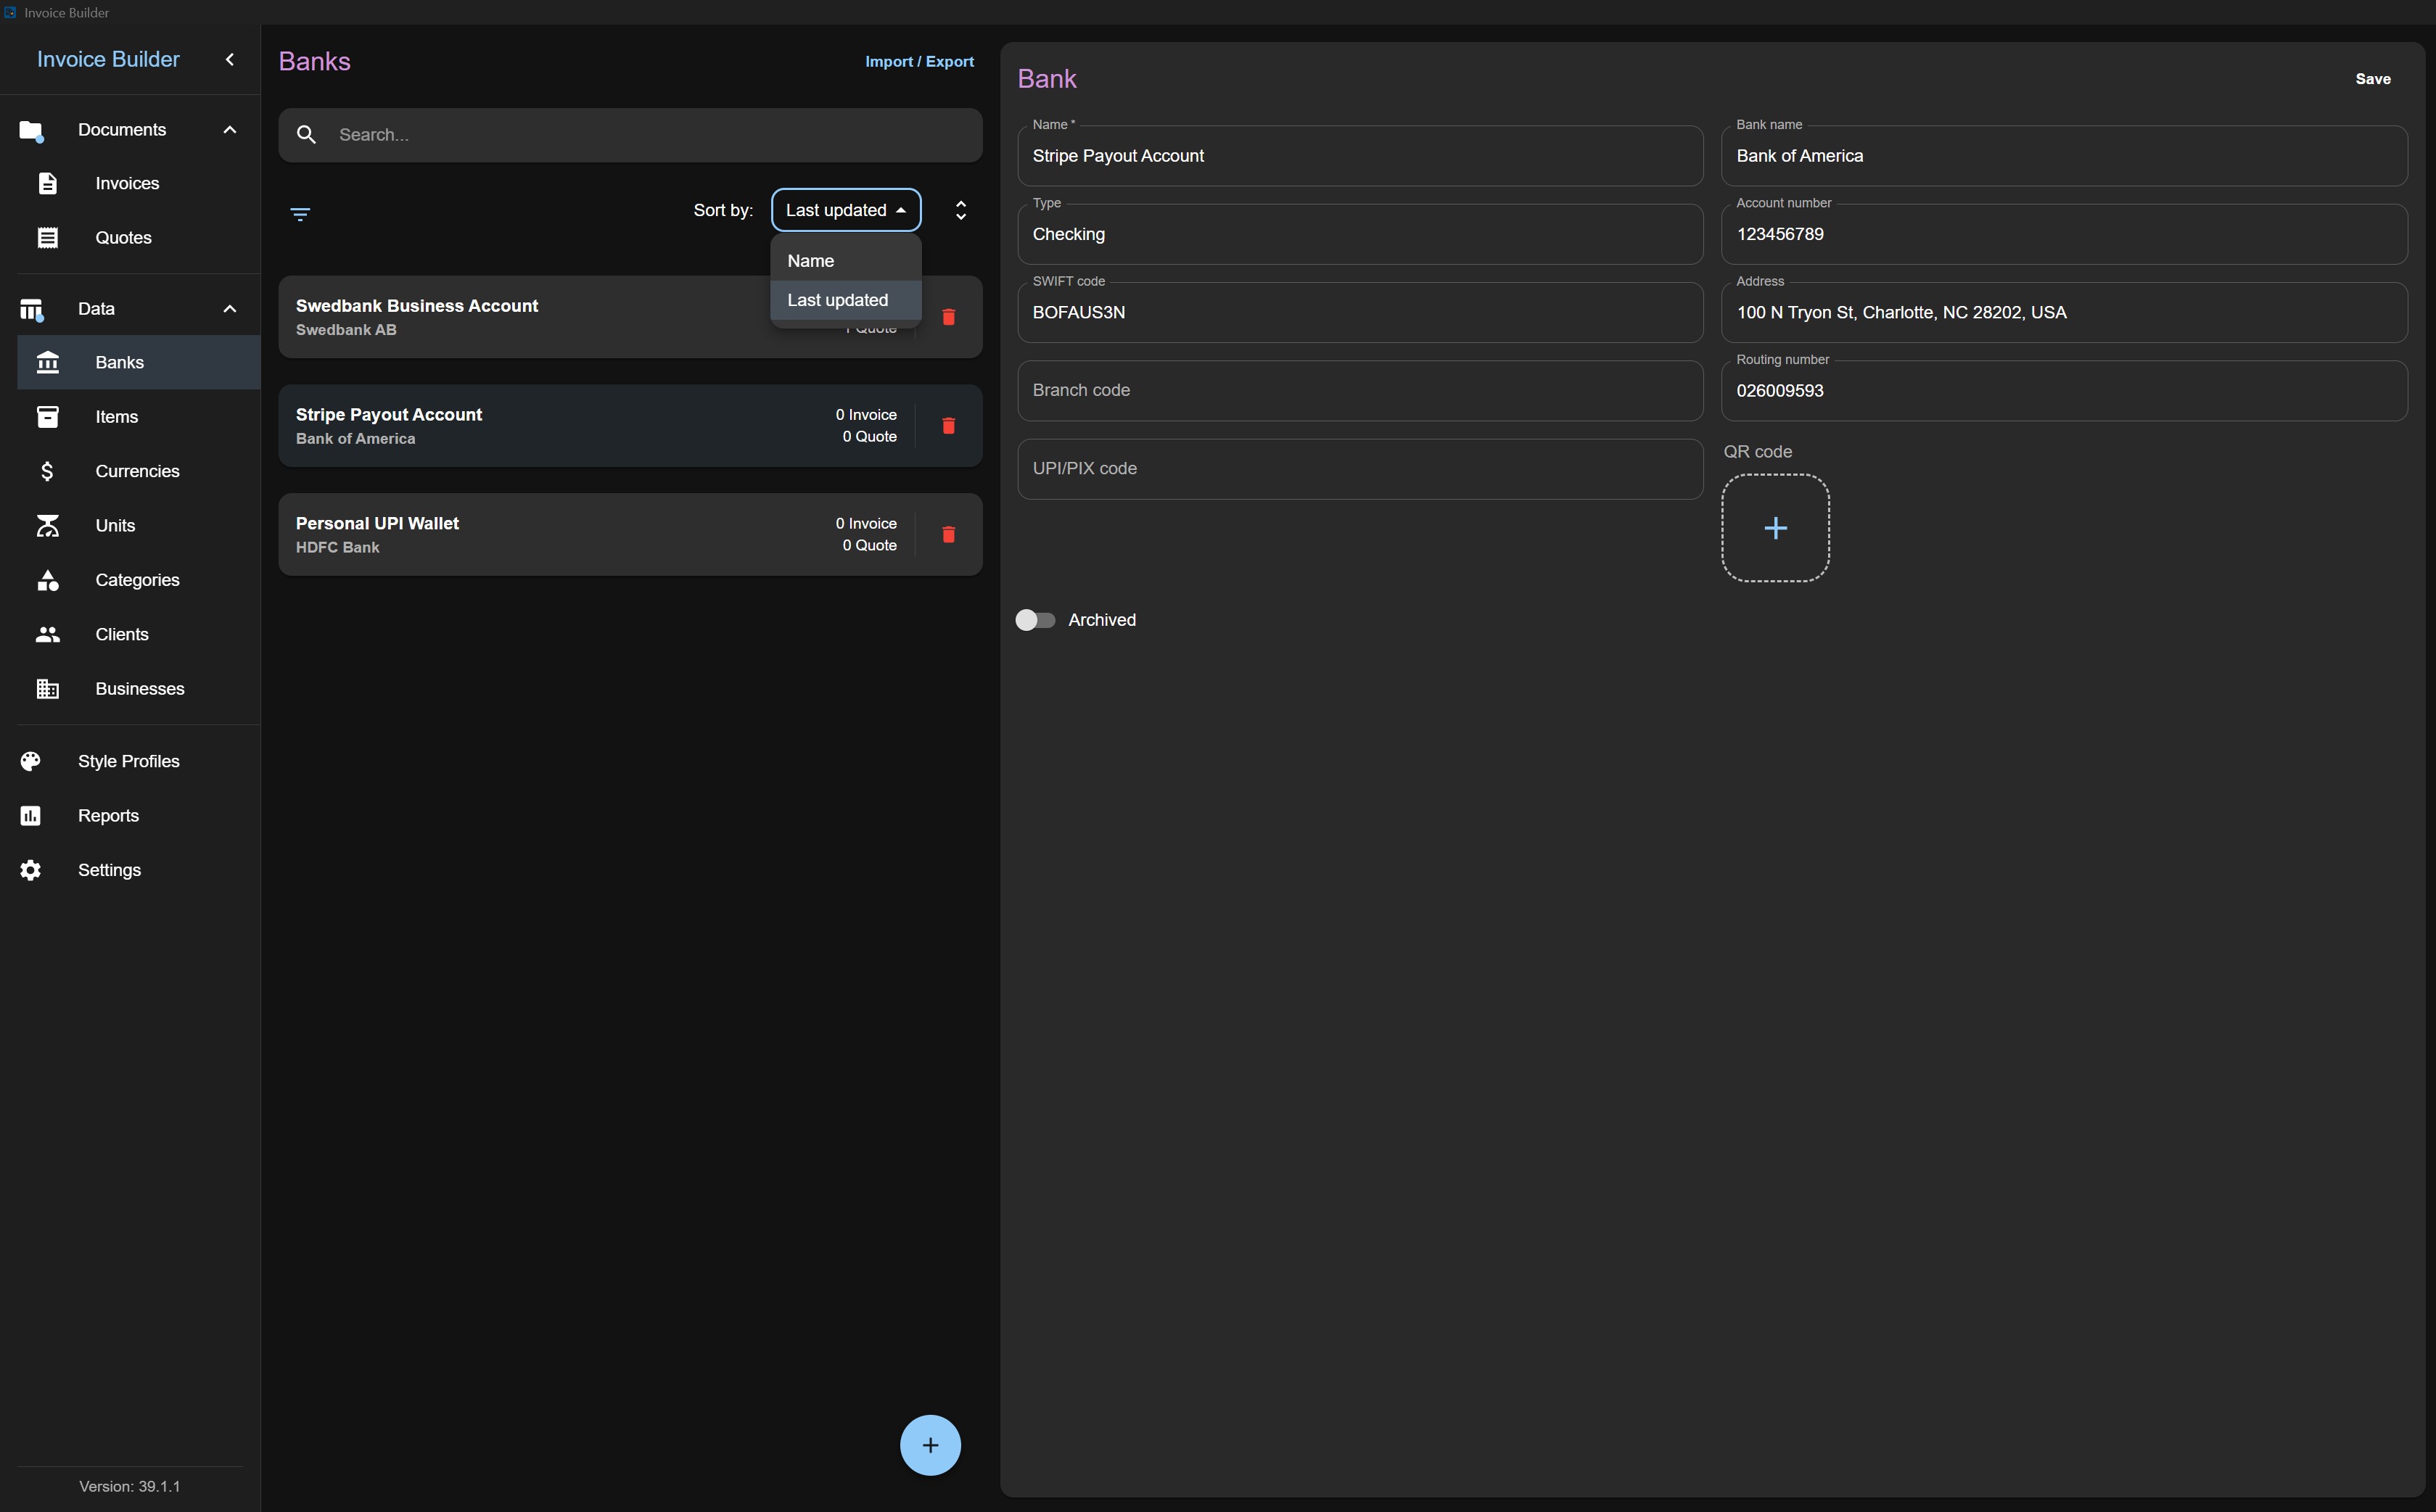The height and width of the screenshot is (1512, 2436).
Task: Click the Quotes list icon
Action: pyautogui.click(x=47, y=238)
